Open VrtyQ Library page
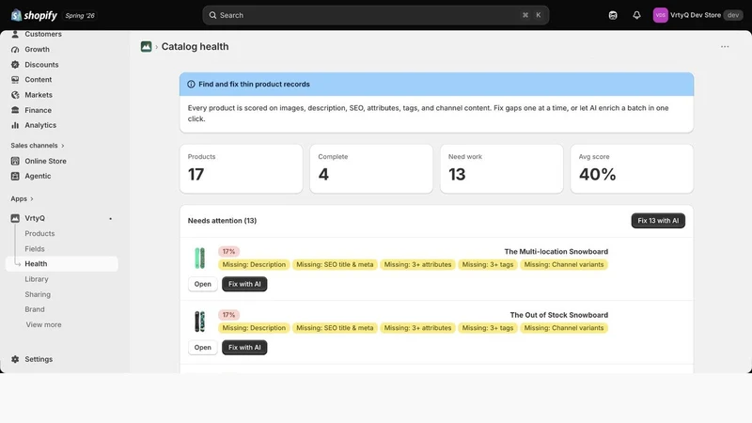 37,279
